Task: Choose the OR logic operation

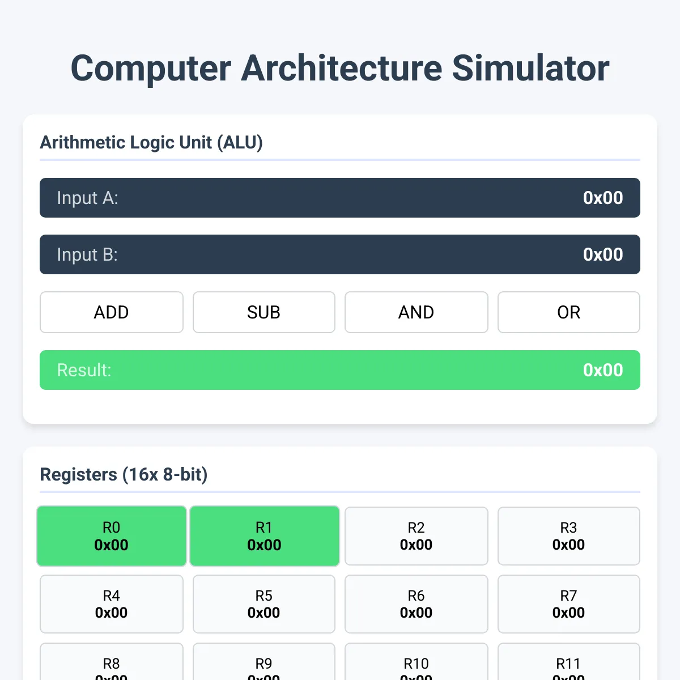Action: 569,312
